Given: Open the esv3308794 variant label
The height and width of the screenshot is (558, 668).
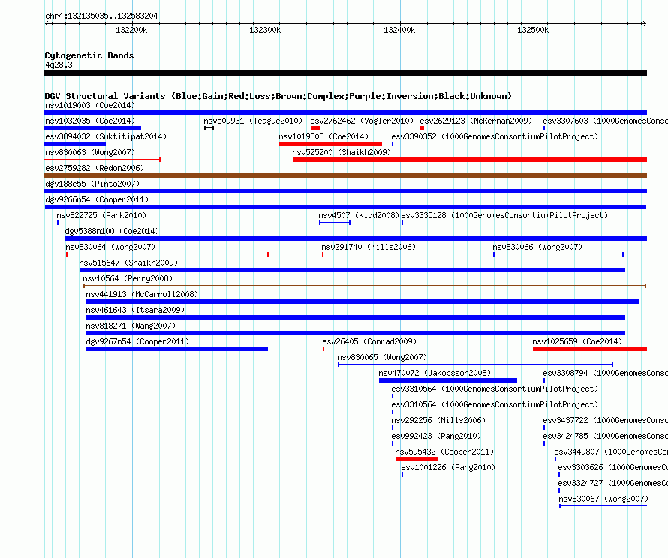Looking at the screenshot, I should pyautogui.click(x=606, y=373).
